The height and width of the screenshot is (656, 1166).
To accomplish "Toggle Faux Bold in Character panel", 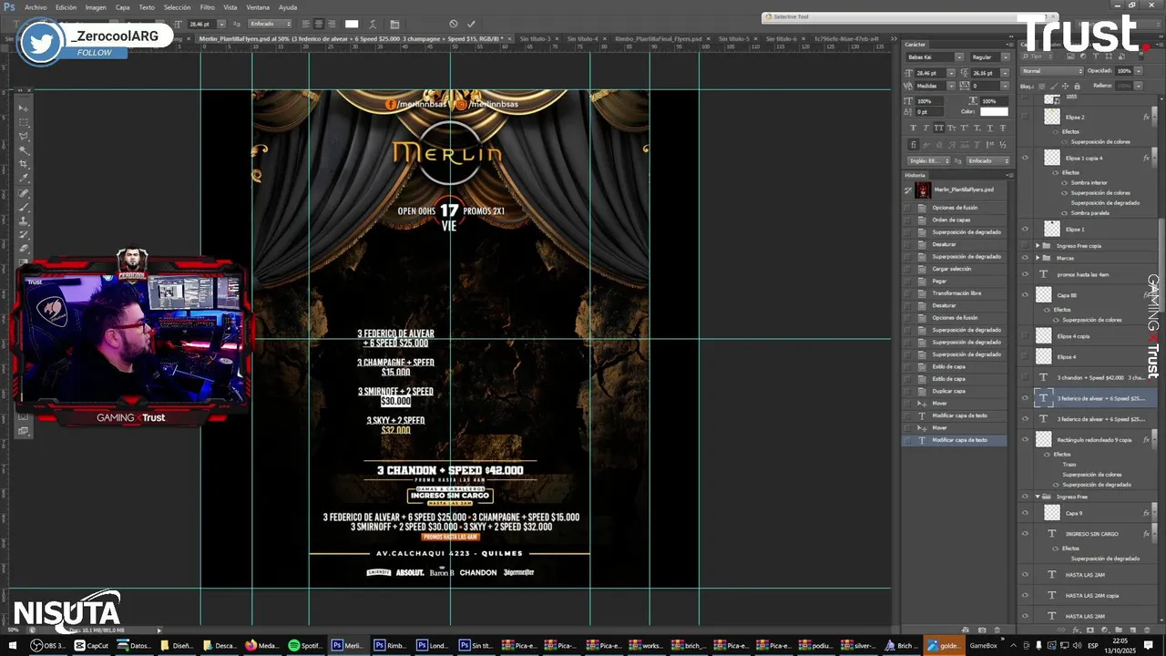I will [914, 128].
